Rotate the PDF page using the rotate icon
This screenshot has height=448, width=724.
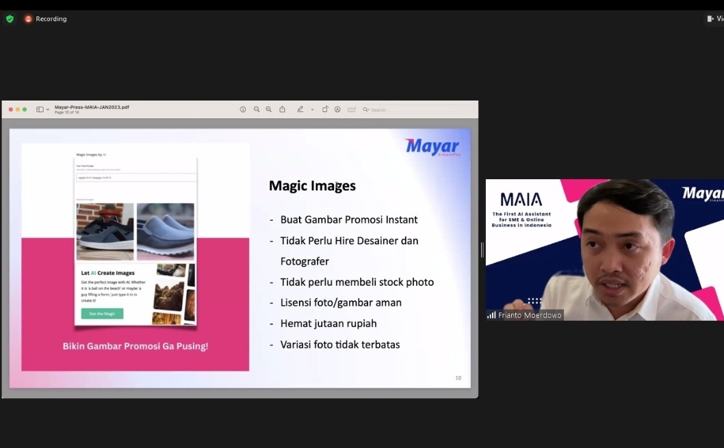tap(325, 109)
